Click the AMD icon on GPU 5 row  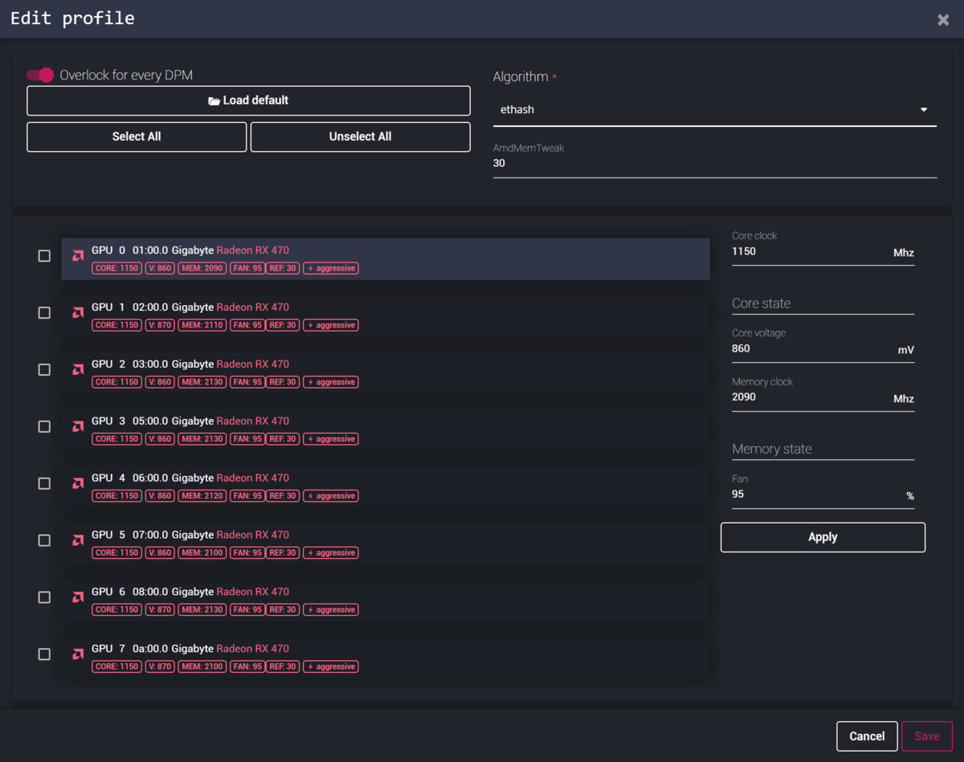pos(78,541)
